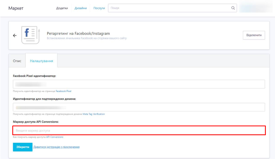
Task: Click the search magnifier icon
Action: pyautogui.click(x=233, y=8)
